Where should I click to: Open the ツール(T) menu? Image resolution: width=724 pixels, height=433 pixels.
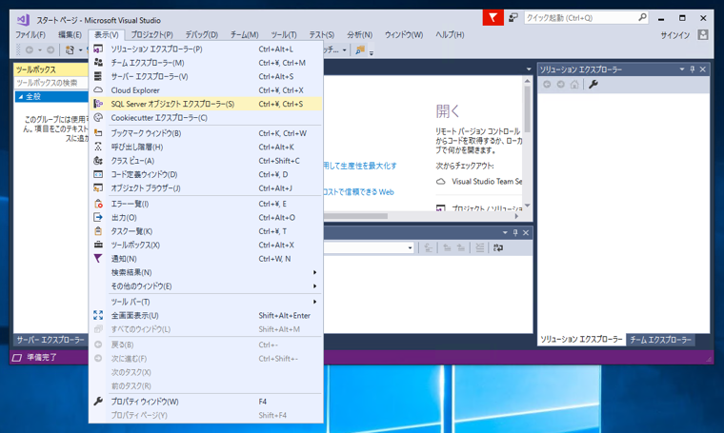pyautogui.click(x=284, y=35)
